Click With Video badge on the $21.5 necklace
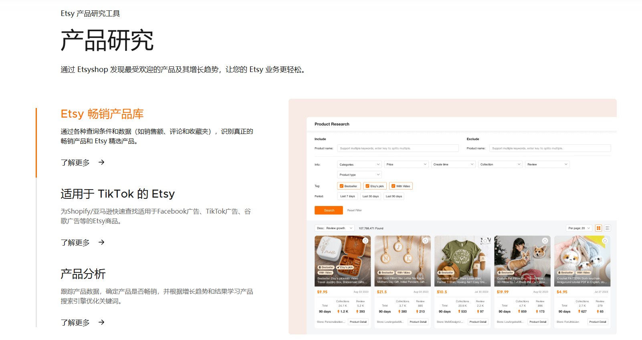The width and height of the screenshot is (642, 340). (404, 272)
